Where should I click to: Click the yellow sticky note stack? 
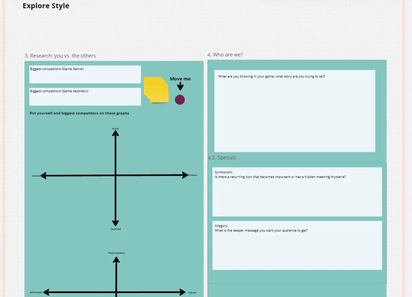(156, 90)
